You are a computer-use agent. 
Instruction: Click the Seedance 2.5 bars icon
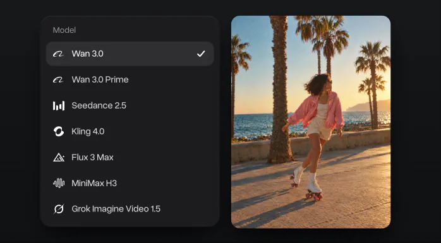(59, 105)
